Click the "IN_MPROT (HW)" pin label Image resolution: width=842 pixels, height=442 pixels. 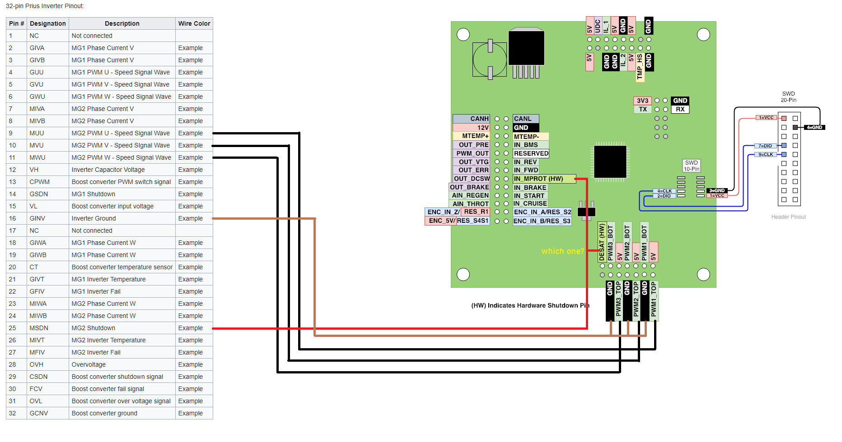coord(544,179)
